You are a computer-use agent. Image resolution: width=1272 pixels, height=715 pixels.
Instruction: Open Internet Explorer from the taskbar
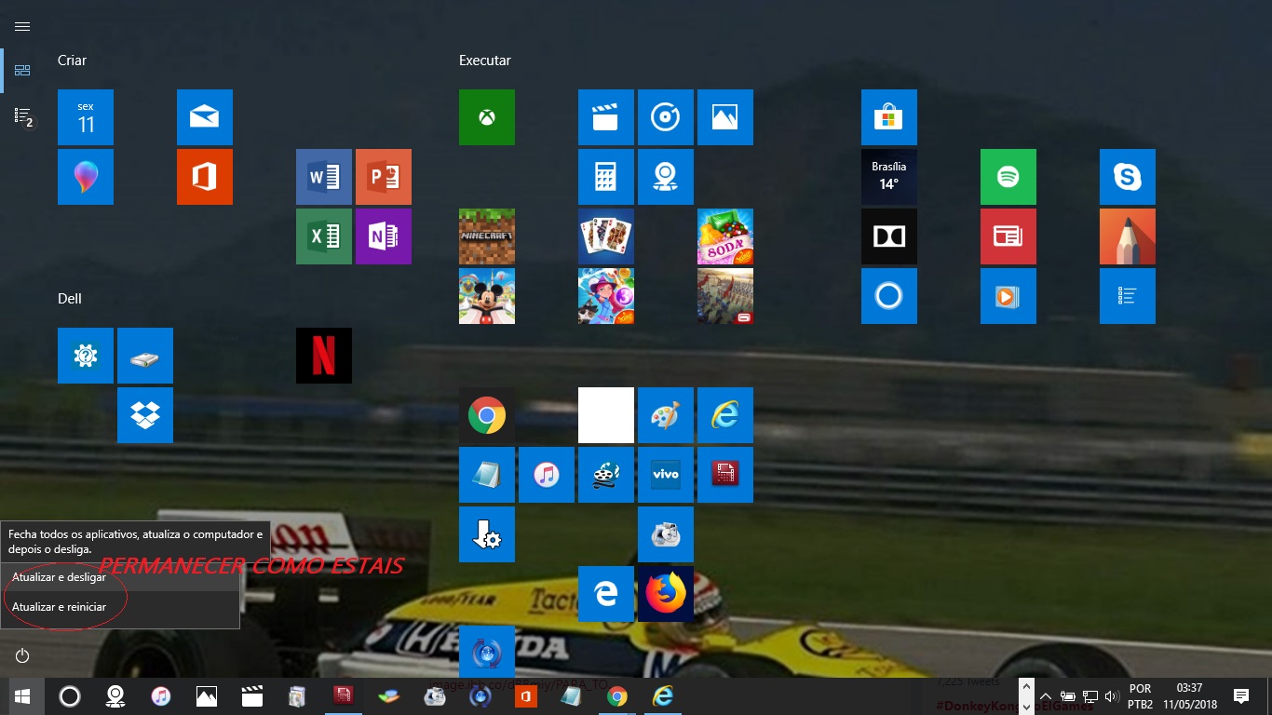click(663, 696)
